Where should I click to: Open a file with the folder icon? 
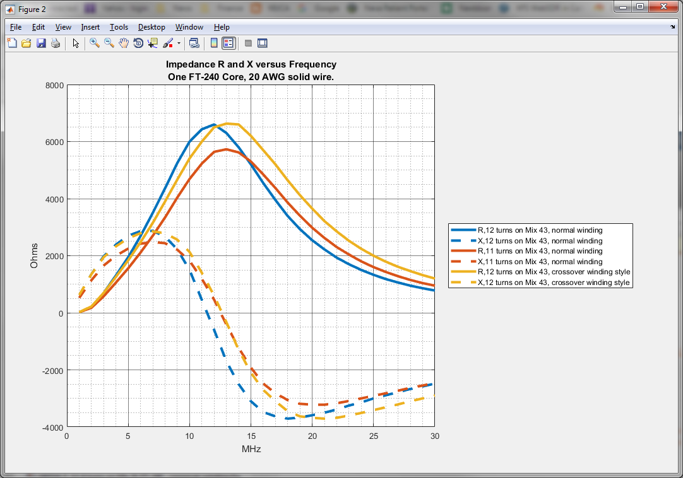(27, 43)
